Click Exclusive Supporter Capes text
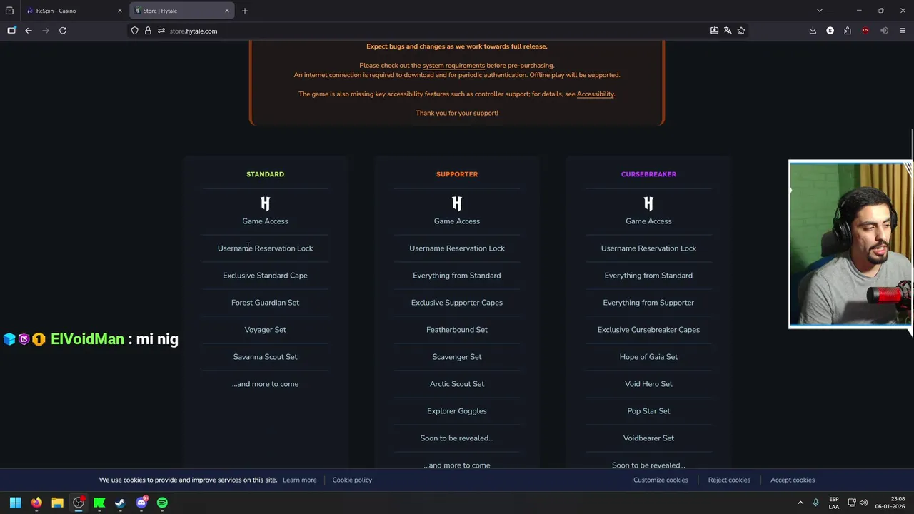914x514 pixels. click(457, 303)
